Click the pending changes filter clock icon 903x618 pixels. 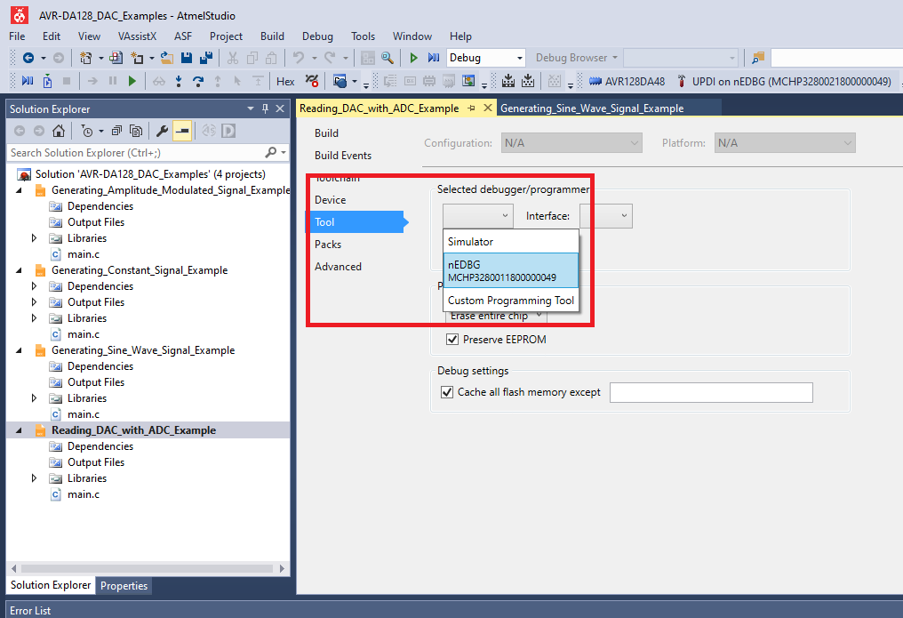point(87,131)
